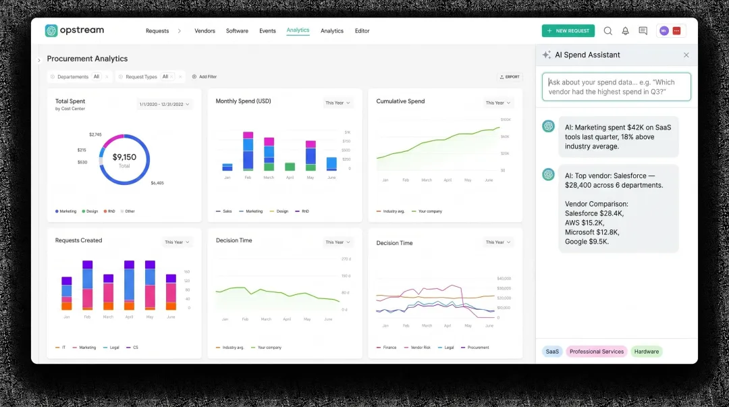Remove the Departements filter with its x

[x=107, y=77]
